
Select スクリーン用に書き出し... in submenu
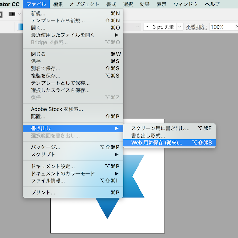(x=169, y=128)
